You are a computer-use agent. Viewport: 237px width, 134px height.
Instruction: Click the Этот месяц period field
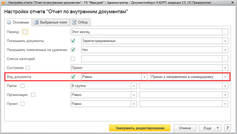(x=146, y=32)
